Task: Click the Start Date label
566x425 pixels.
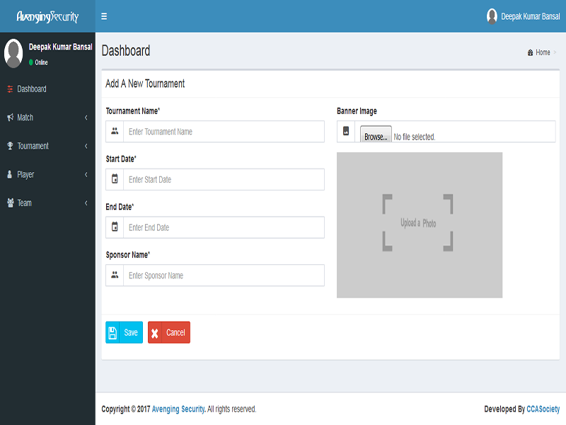Action: (x=121, y=159)
